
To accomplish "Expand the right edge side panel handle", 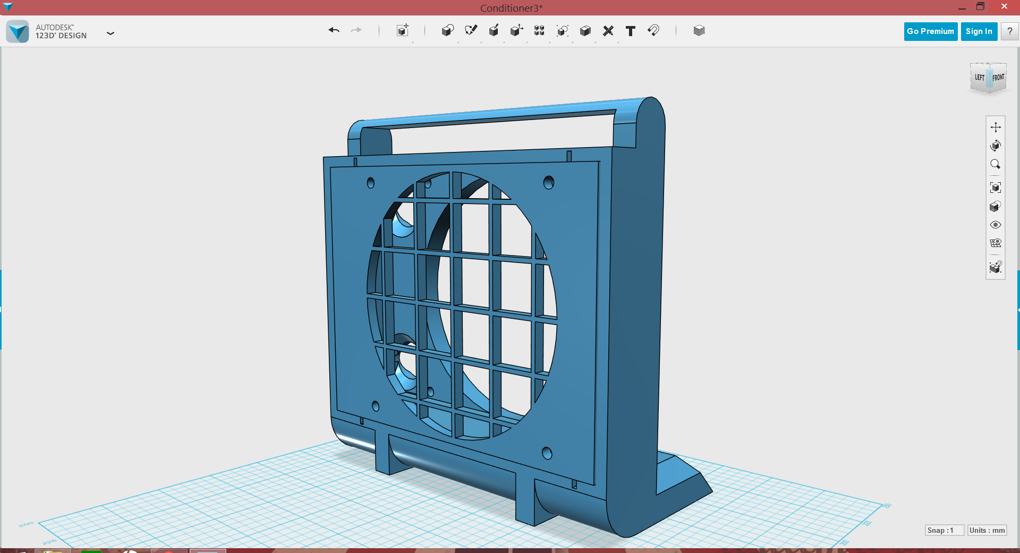I will point(1018,310).
